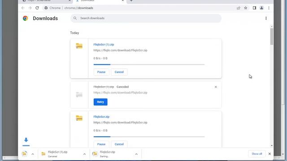Image resolution: width=287 pixels, height=161 pixels.
Task: Click the scrollbar up arrow
Action: (271, 27)
